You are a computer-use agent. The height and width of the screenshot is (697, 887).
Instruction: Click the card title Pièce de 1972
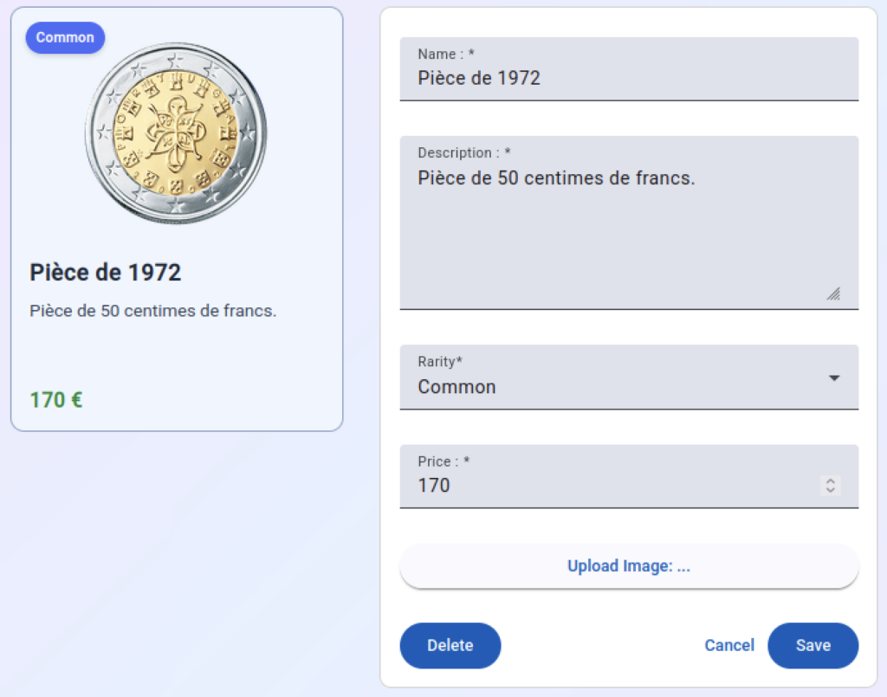click(106, 273)
